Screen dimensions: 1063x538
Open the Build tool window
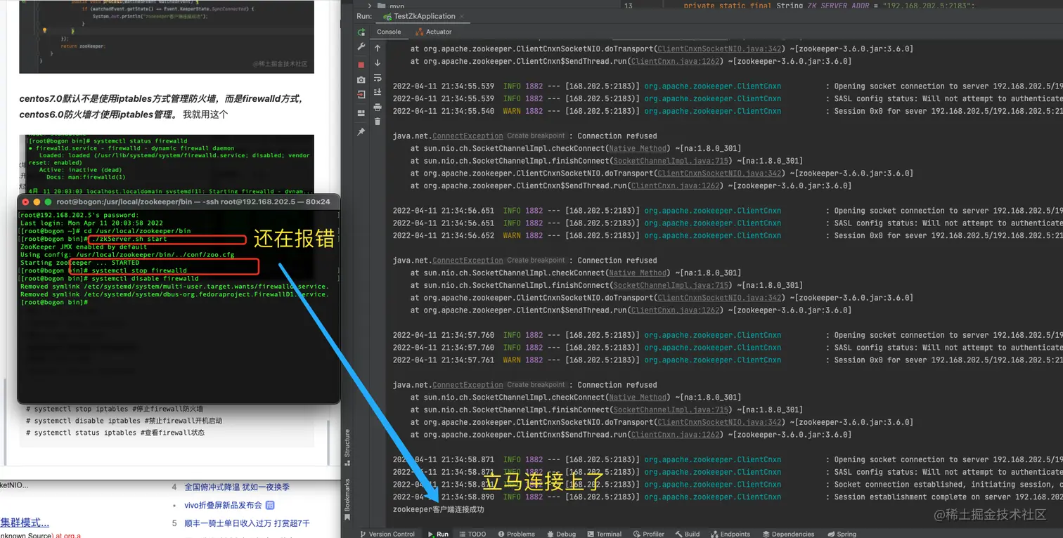tap(688, 534)
